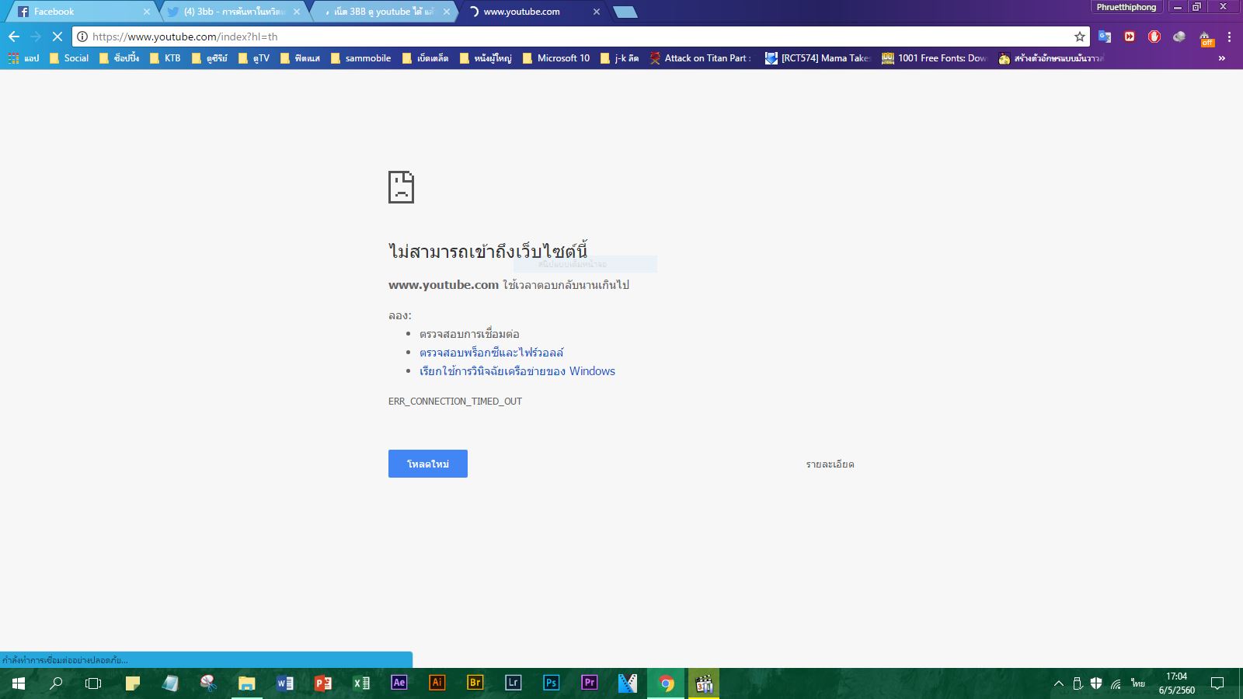Open Task View on the taskbar
The image size is (1243, 699).
point(93,683)
